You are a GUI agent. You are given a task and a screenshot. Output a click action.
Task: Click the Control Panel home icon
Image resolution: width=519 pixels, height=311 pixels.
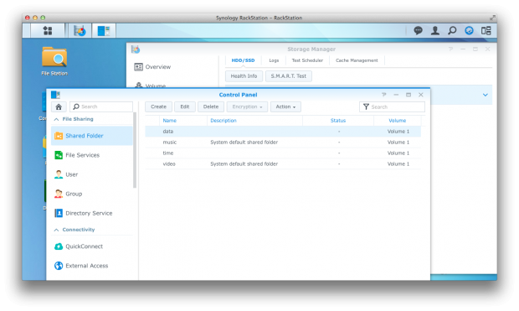coord(59,106)
